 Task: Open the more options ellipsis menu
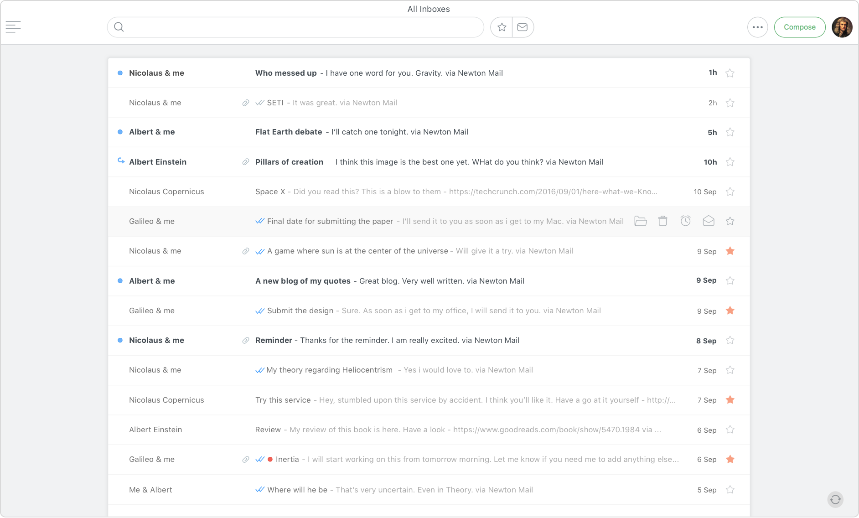pos(758,27)
